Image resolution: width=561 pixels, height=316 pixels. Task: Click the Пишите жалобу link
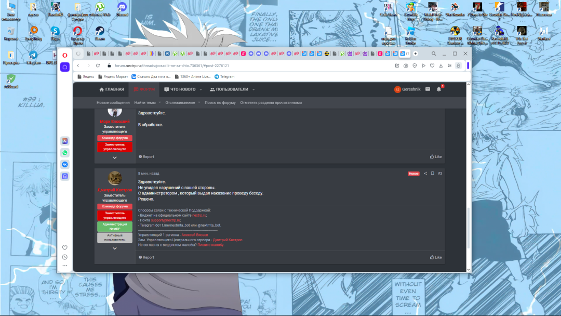[x=210, y=245]
